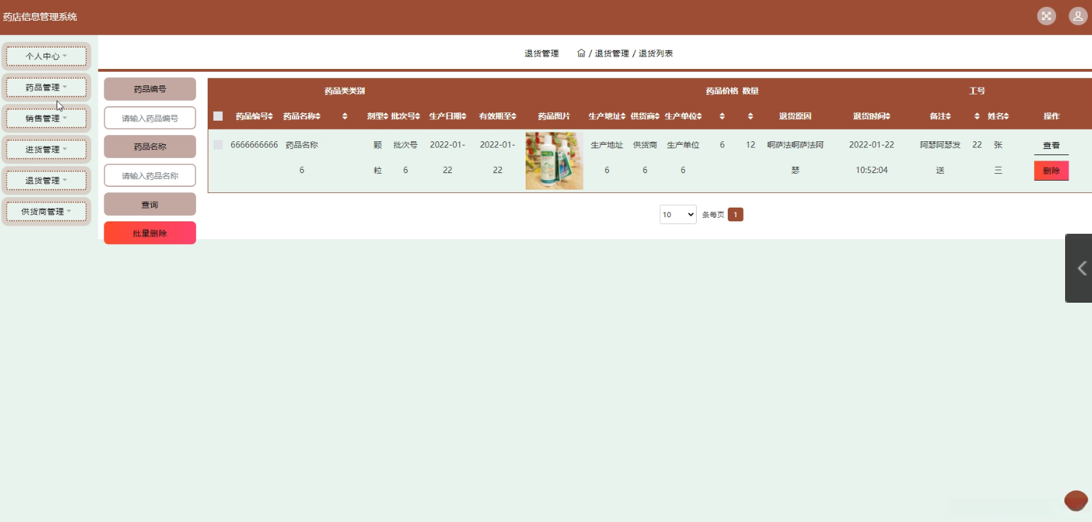Sort table by 药品编号 column arrows
Image resolution: width=1092 pixels, height=522 pixels.
coord(270,117)
